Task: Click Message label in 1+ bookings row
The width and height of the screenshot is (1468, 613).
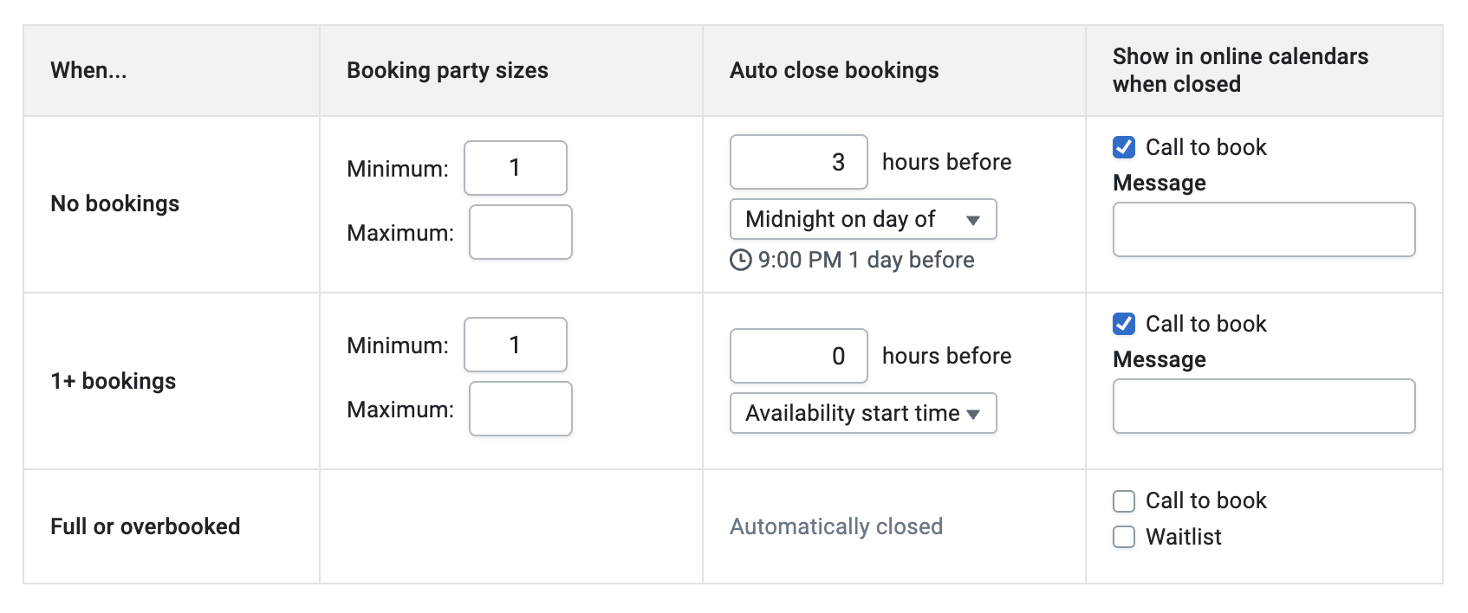Action: point(1159,359)
